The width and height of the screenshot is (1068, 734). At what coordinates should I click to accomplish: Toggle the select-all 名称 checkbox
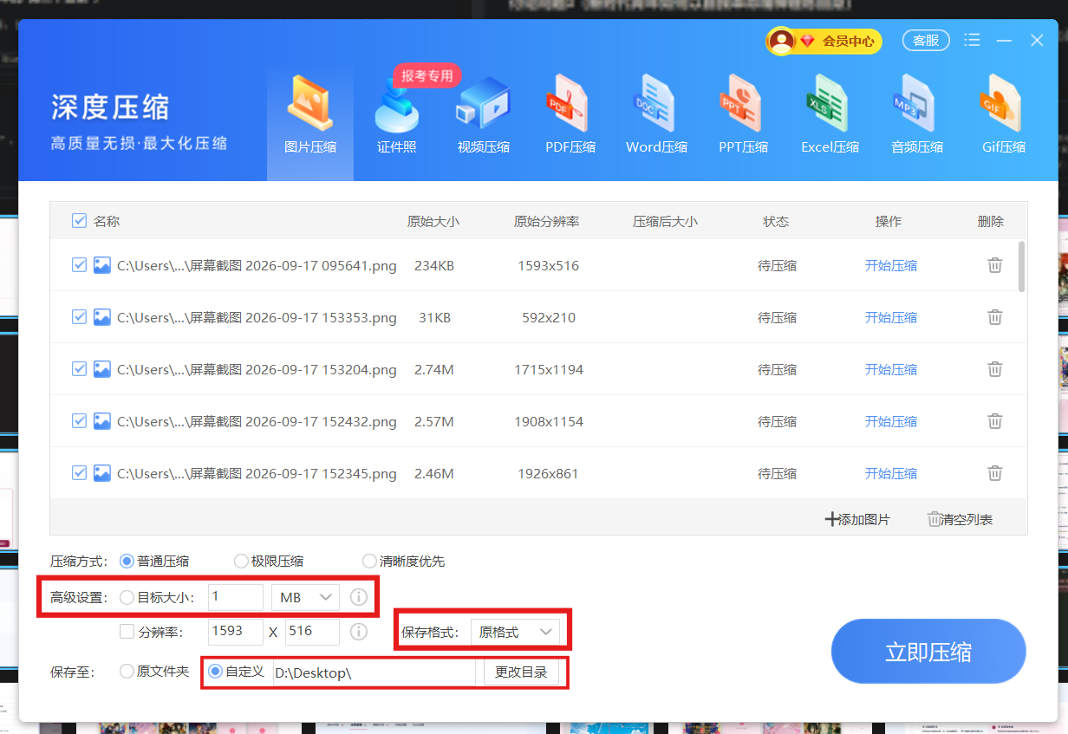pos(79,221)
